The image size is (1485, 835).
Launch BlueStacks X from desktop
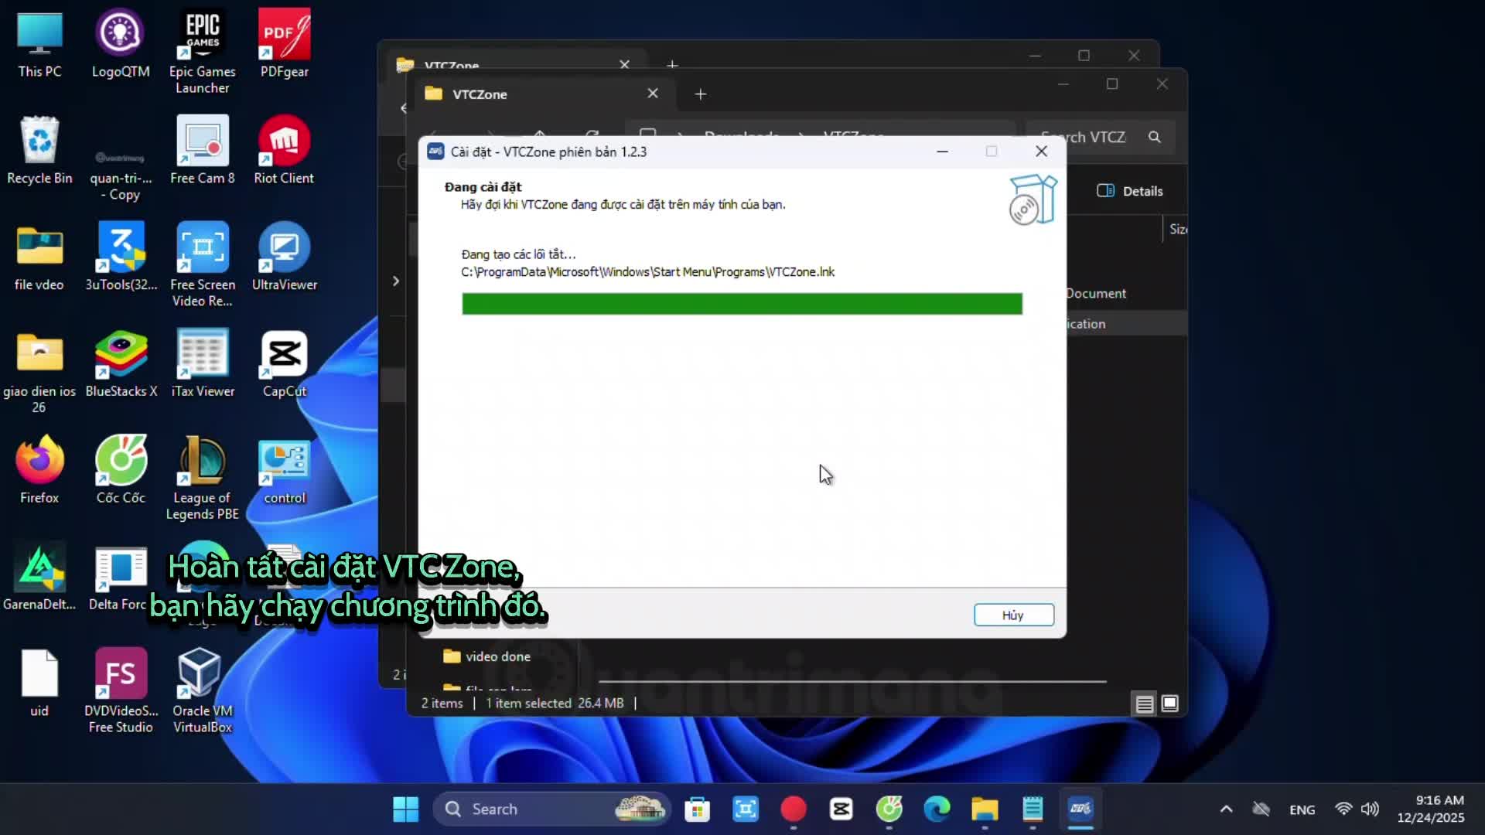[x=121, y=365]
